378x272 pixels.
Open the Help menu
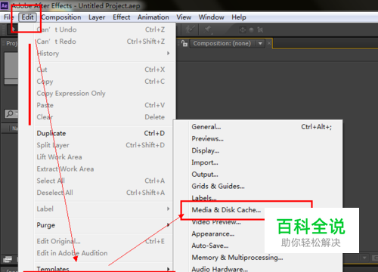point(239,17)
